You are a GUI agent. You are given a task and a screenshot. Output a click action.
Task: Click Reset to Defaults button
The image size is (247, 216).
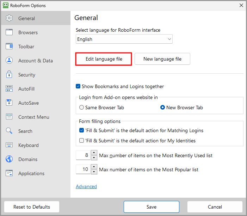[x=32, y=207]
